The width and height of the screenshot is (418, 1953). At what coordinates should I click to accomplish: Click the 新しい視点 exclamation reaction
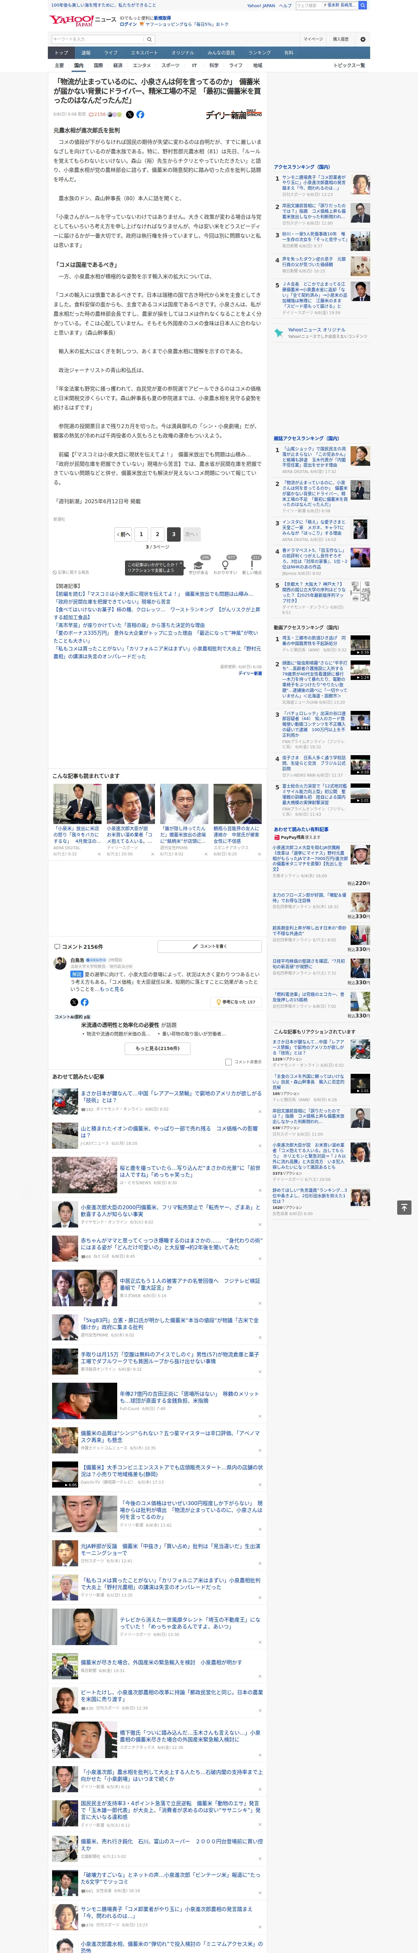coord(252,566)
